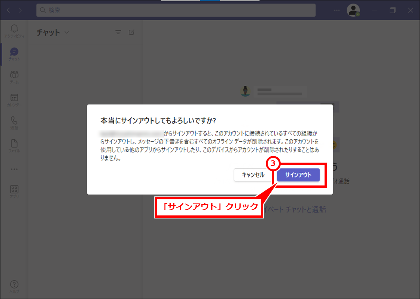Open the chat filter icon
420x299 pixels.
tap(118, 32)
